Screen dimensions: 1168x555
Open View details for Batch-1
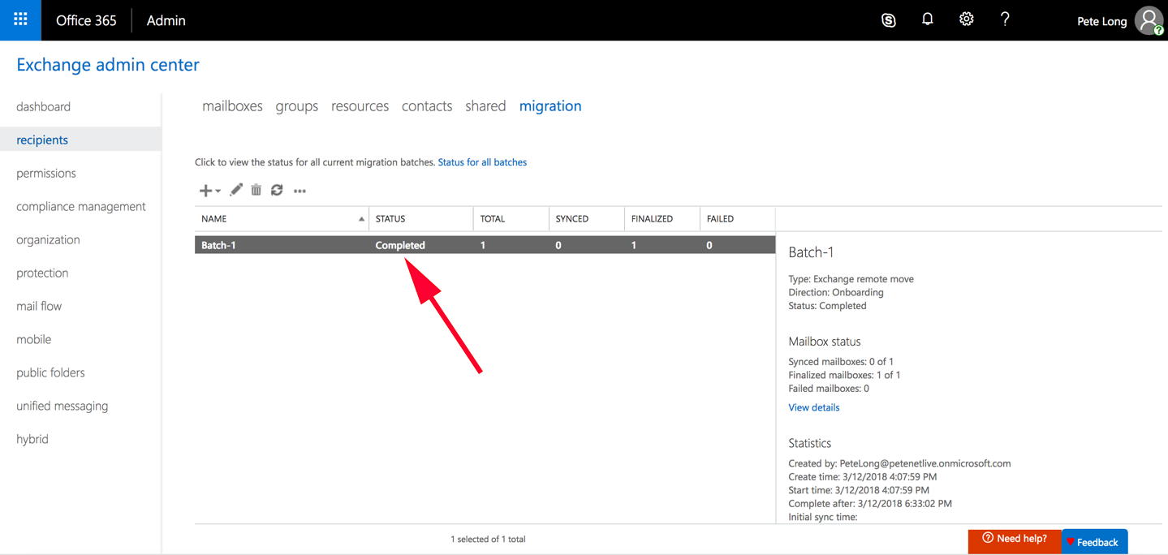813,407
